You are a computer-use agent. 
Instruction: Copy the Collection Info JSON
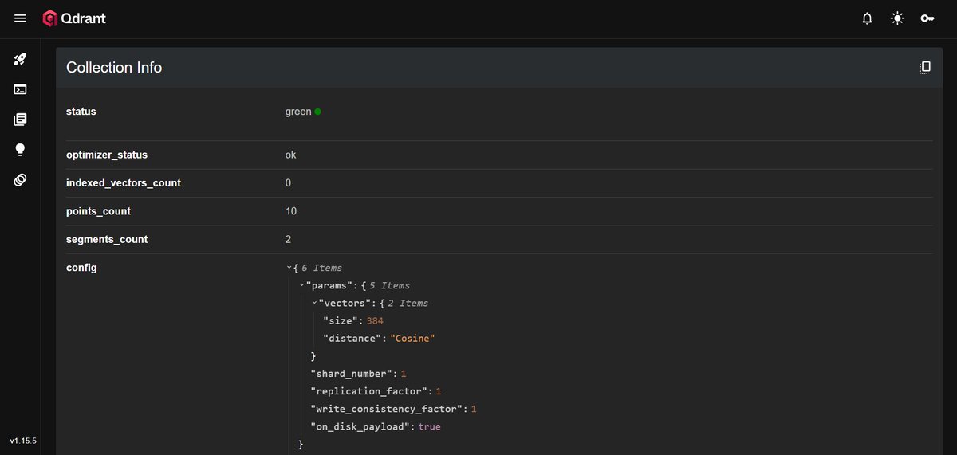tap(925, 68)
